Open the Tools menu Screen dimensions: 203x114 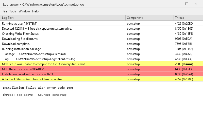pos(13,11)
